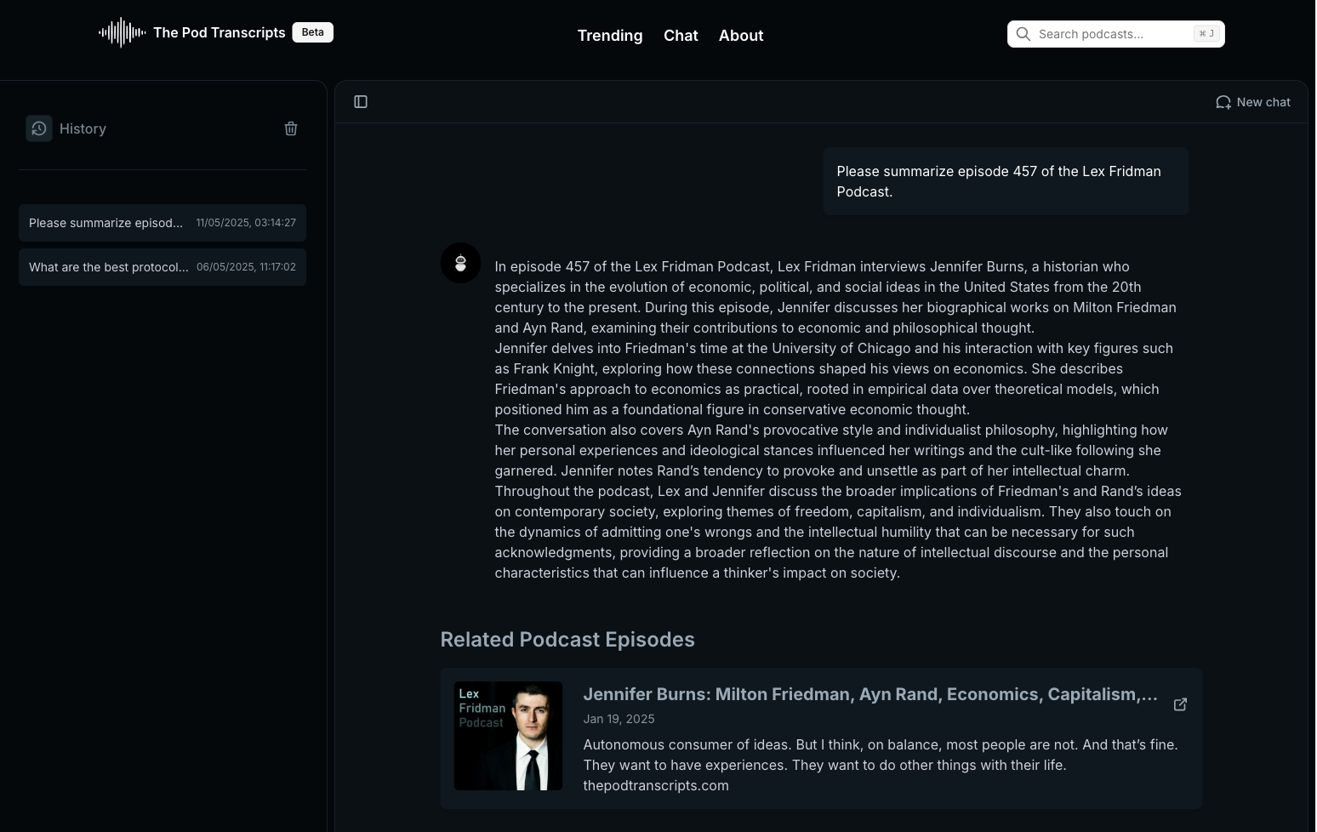
Task: Open 'Please summarize episod...' history entry
Action: tap(162, 223)
